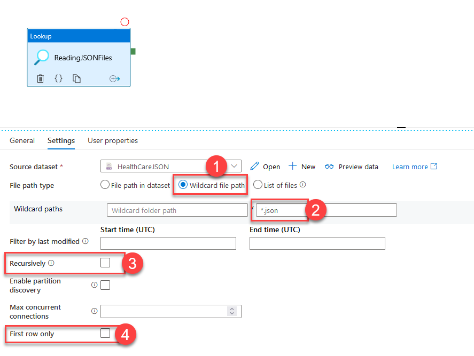Click the delete trash icon on Lookup activity

pos(40,78)
